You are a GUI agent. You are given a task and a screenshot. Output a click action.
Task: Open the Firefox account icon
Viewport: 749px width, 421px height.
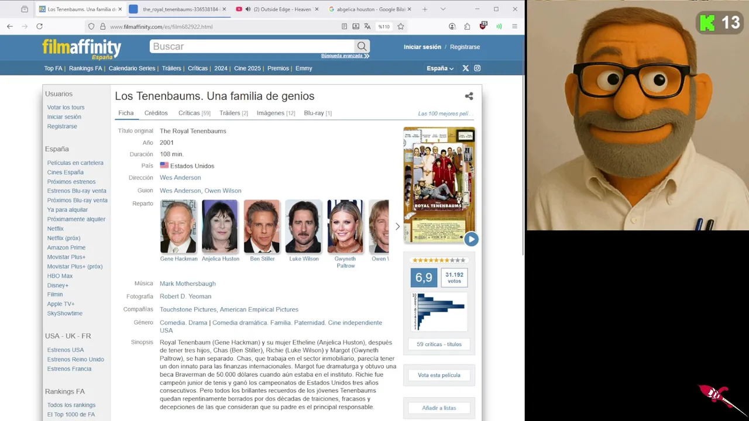pos(452,26)
